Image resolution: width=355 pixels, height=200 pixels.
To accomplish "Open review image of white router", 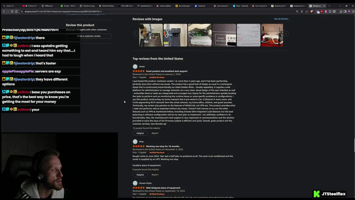I will (x=200, y=35).
